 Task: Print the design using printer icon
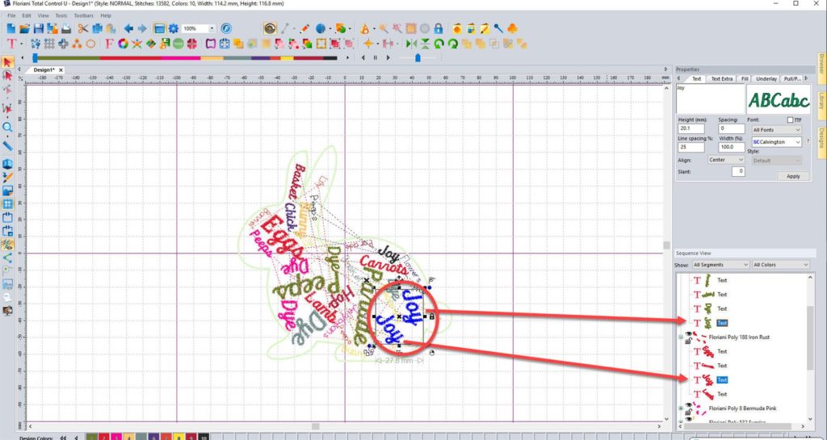click(66, 28)
